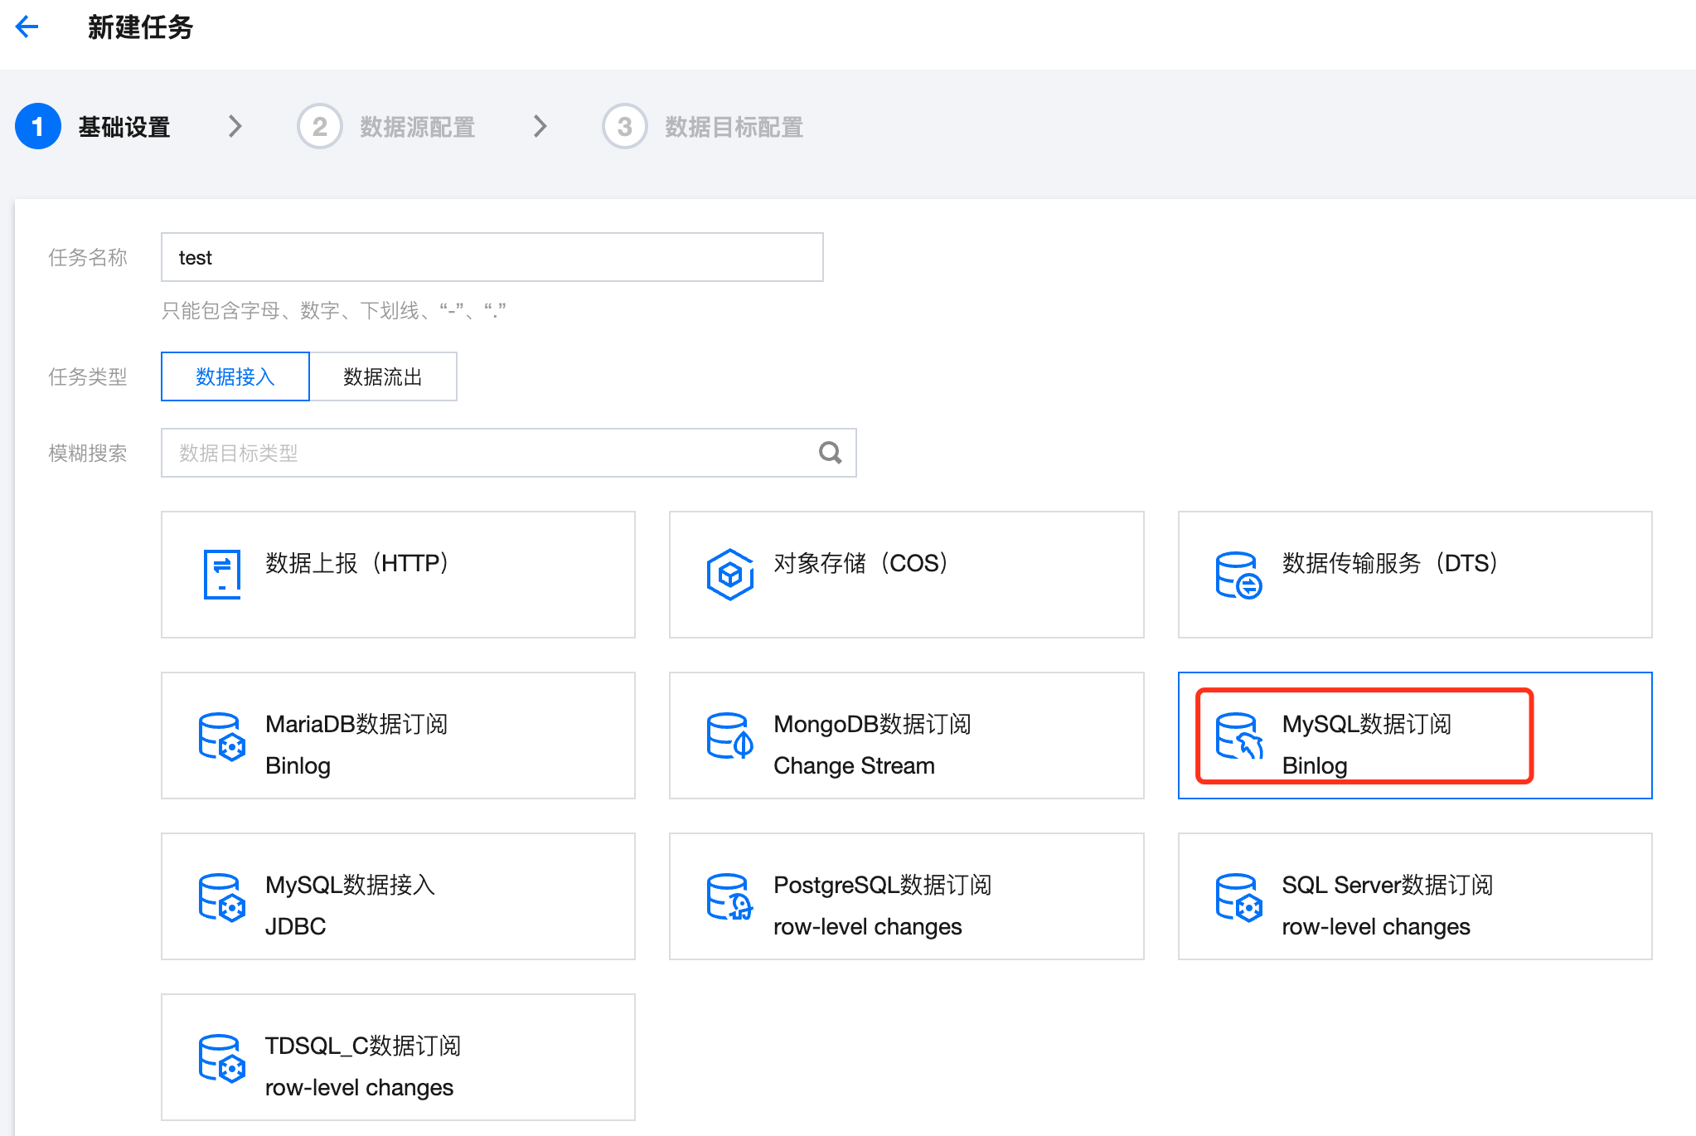
Task: Click the HTTP data report document icon
Action: (x=222, y=574)
